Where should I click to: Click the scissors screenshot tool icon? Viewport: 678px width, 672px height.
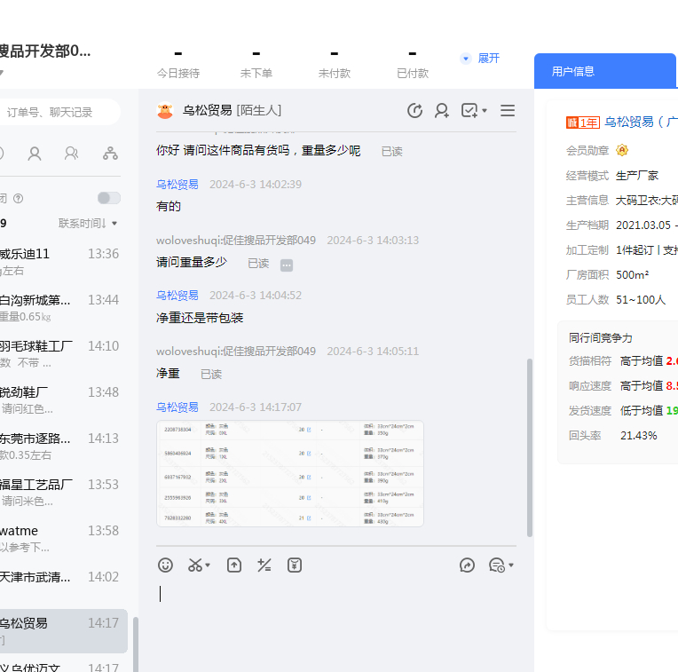(195, 565)
